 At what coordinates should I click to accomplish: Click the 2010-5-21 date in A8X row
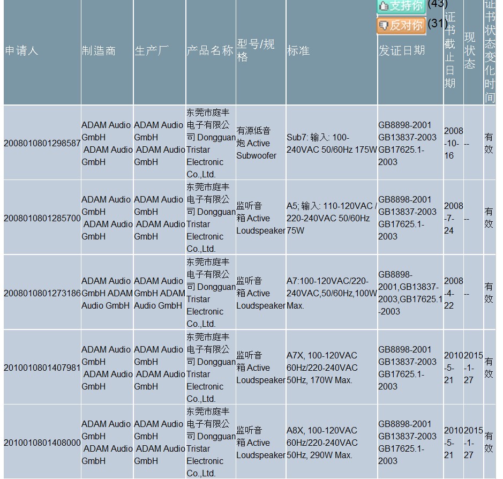click(x=453, y=443)
